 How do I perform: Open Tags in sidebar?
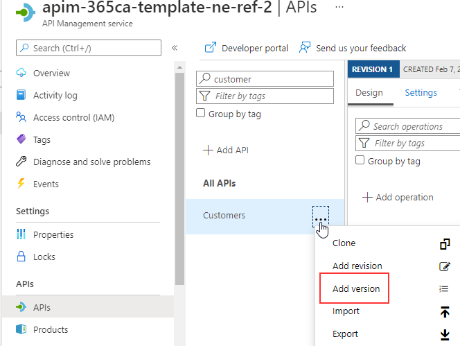pos(42,140)
